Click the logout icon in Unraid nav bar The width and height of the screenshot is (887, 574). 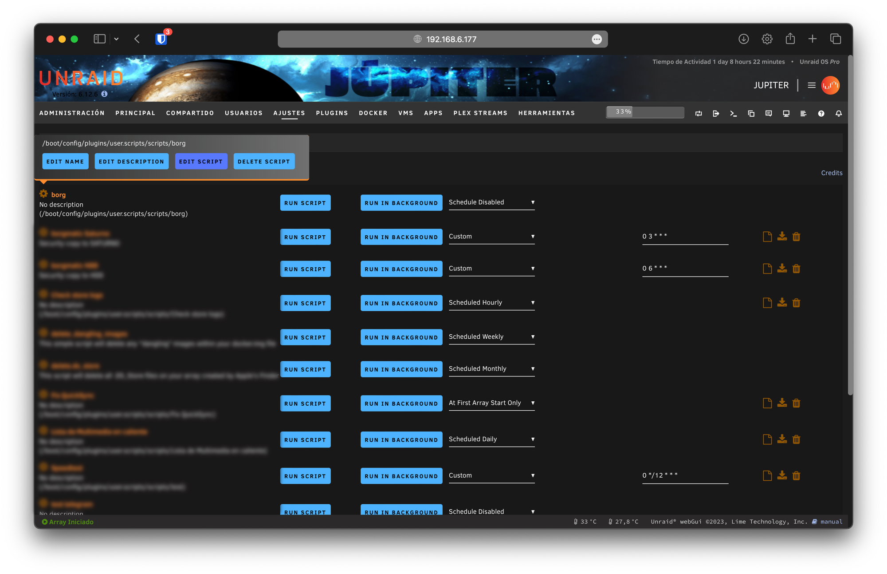click(716, 114)
